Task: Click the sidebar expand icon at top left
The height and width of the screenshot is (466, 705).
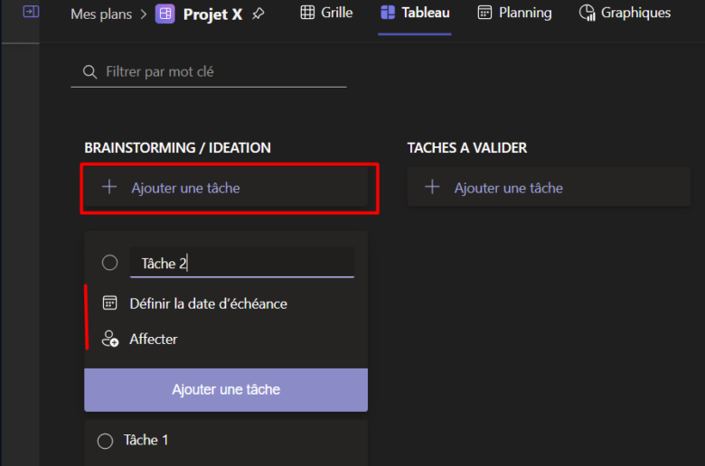Action: click(31, 13)
